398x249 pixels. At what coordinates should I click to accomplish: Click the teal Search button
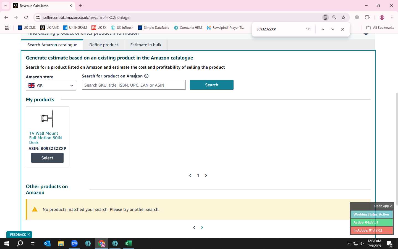(x=212, y=85)
